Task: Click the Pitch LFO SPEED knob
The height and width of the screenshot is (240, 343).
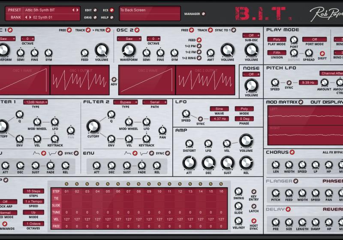Action: pyautogui.click(x=275, y=83)
